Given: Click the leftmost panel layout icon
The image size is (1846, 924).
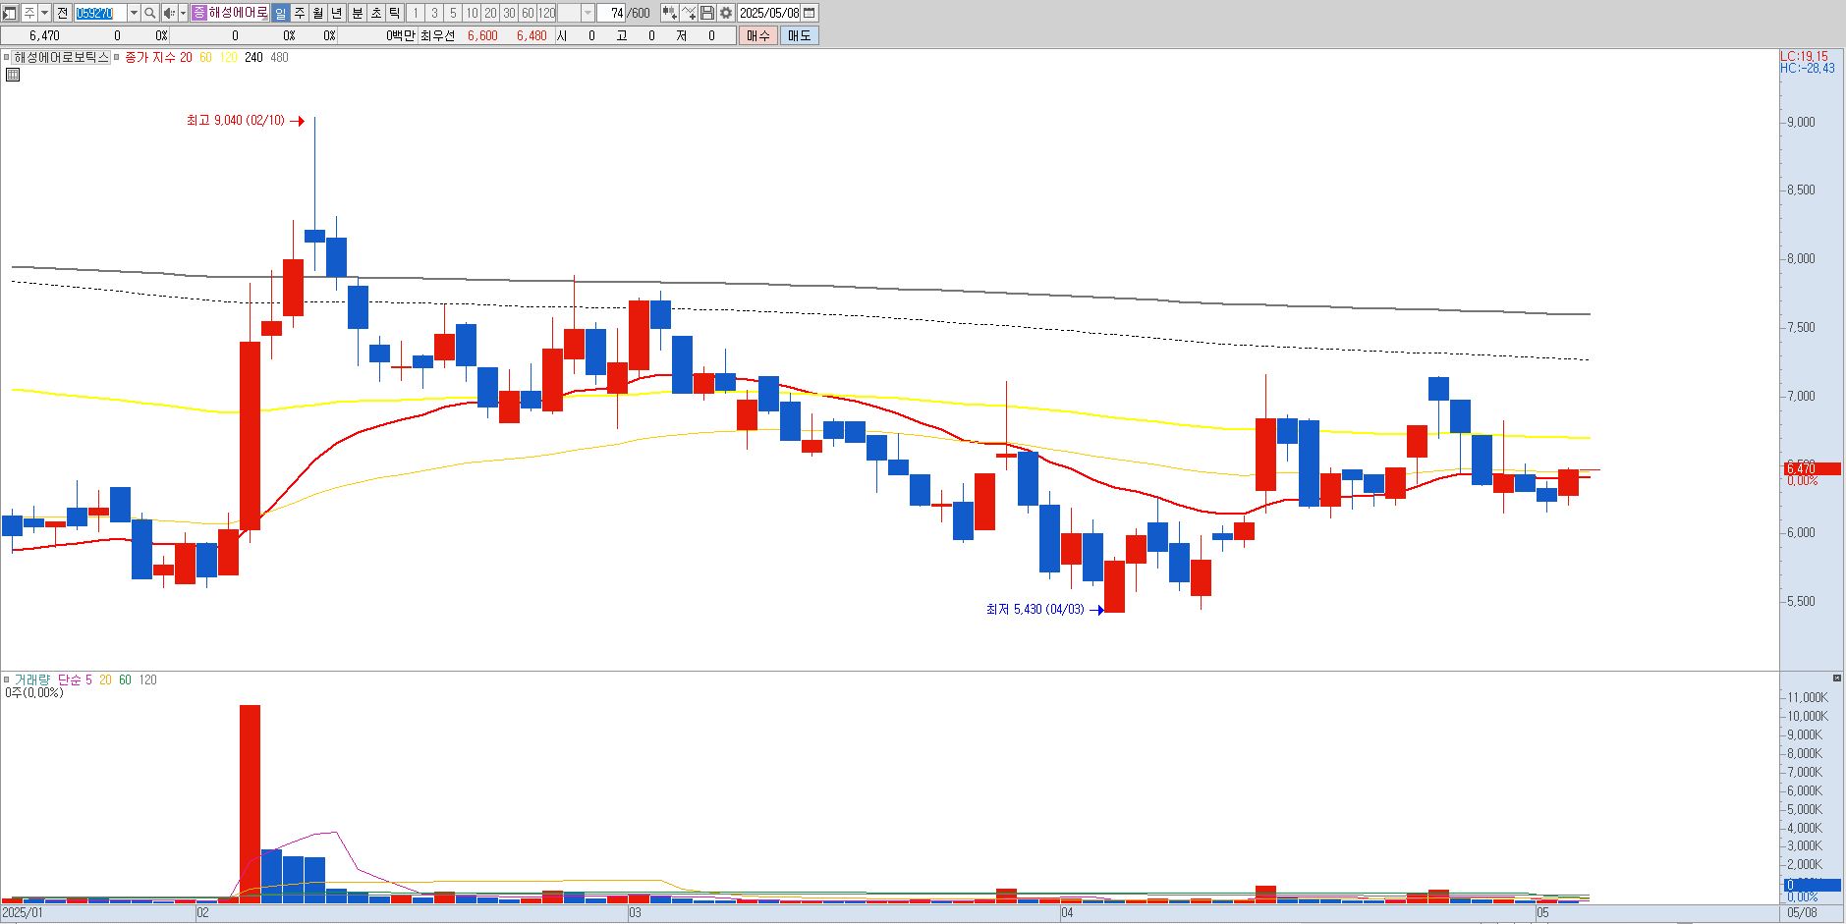Looking at the screenshot, I should click(9, 13).
